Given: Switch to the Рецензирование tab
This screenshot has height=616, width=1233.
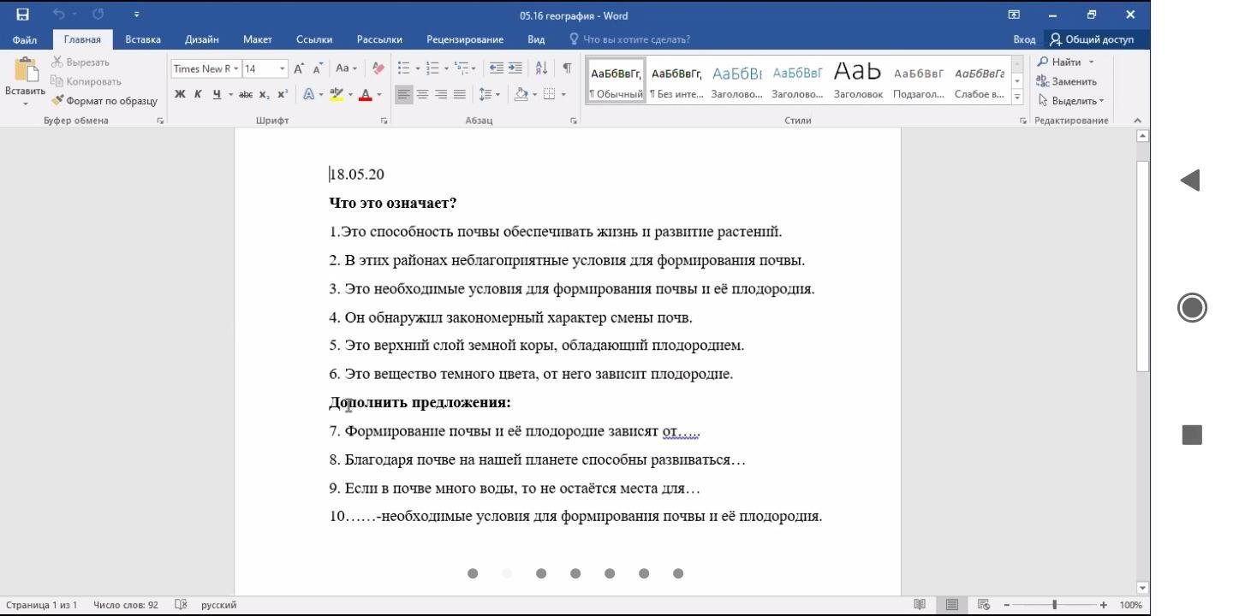Looking at the screenshot, I should coord(465,39).
